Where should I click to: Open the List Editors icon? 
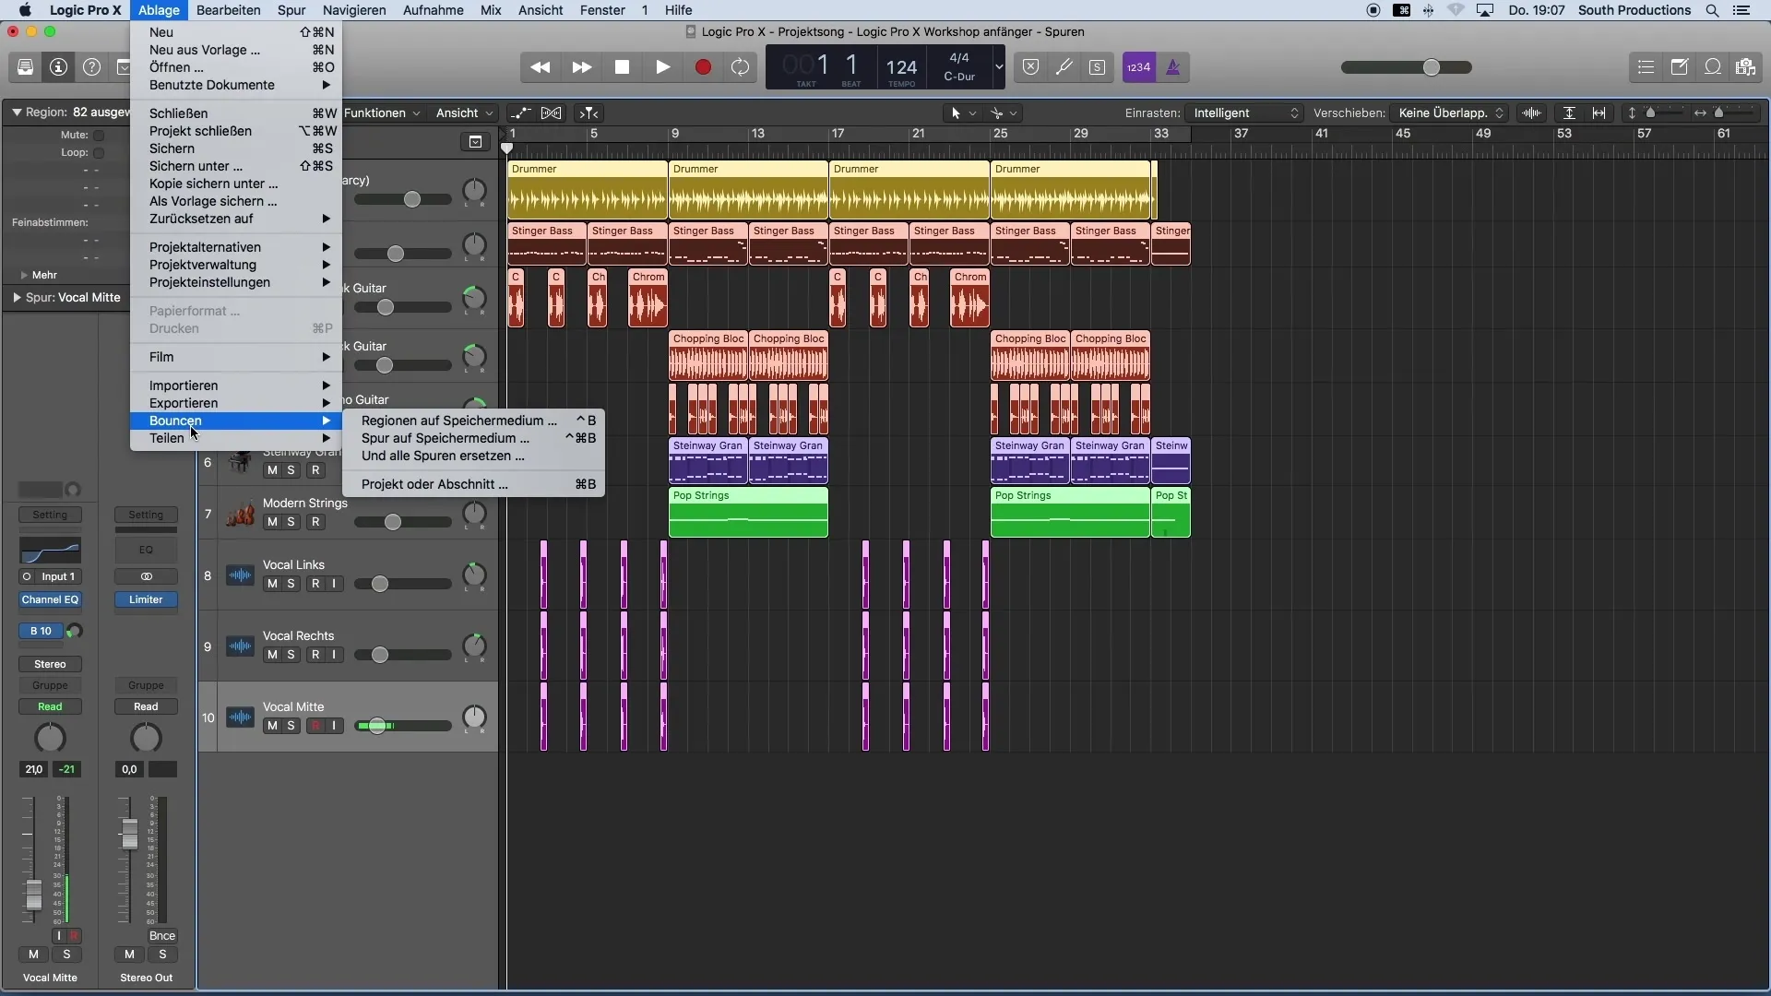[1646, 67]
